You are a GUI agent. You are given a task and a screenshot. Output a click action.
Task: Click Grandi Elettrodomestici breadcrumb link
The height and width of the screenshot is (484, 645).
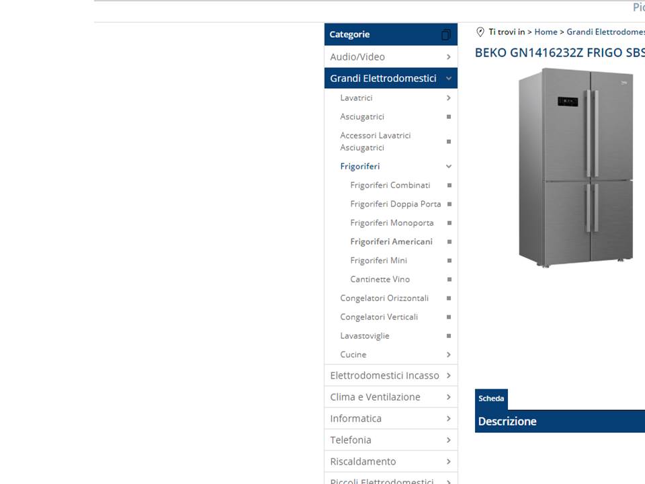pyautogui.click(x=605, y=32)
